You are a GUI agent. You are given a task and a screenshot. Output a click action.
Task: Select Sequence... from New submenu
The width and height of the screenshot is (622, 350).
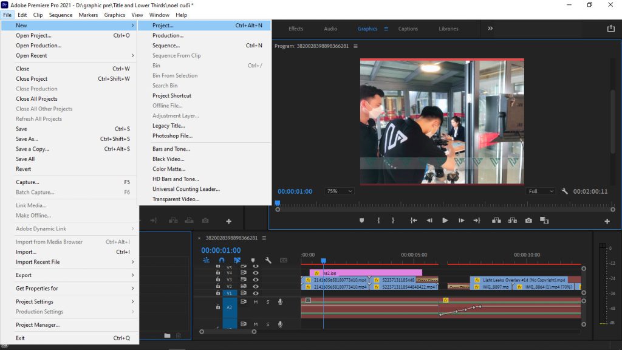tap(166, 46)
